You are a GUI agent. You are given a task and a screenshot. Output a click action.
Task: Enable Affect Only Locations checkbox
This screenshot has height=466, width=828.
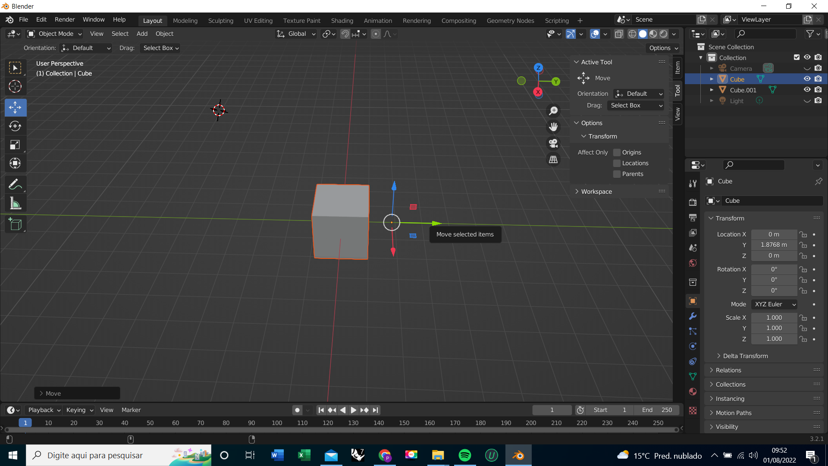tap(617, 163)
